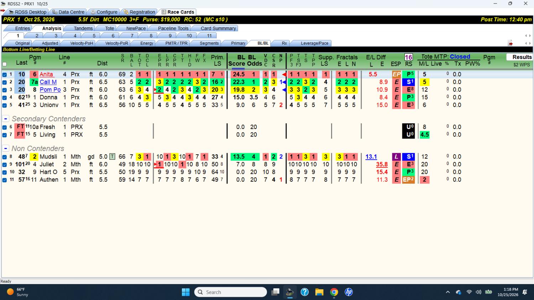The image size is (534, 300).
Task: Click the volume speaker tray icon
Action: pos(479,292)
